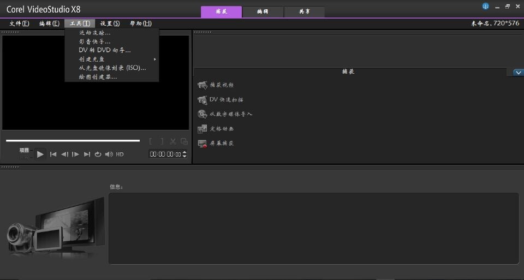524x280 pixels.
Task: Jump to end of the clip
Action: tap(87, 154)
